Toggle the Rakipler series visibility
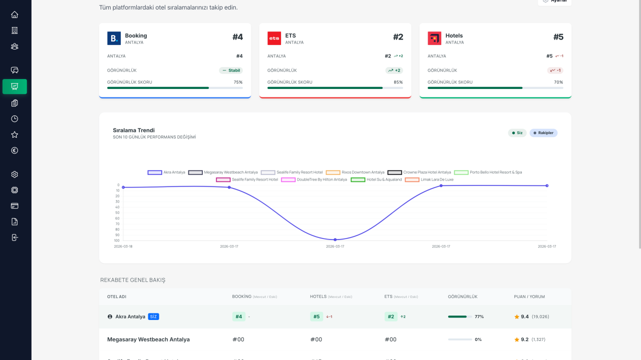Image resolution: width=641 pixels, height=360 pixels. 543,132
